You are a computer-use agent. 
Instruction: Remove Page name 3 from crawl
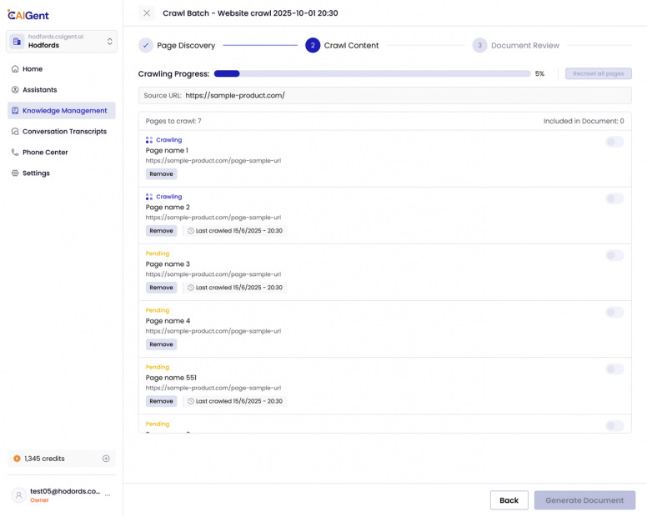point(161,288)
